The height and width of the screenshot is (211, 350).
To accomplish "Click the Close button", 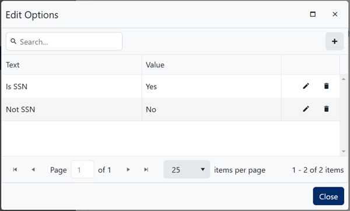I will point(328,196).
